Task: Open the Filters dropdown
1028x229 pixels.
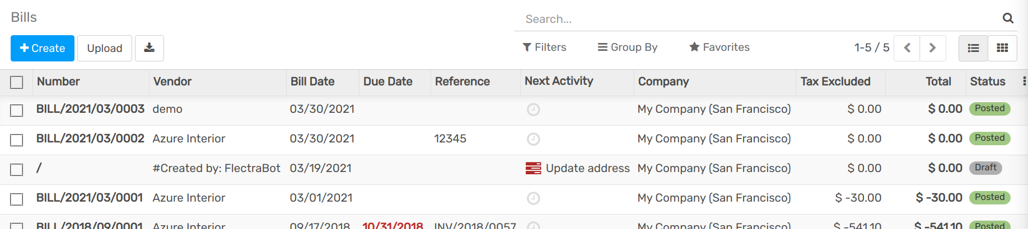Action: click(x=544, y=47)
